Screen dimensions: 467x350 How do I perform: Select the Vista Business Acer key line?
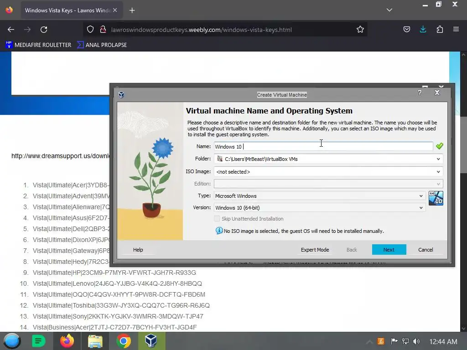(114, 327)
